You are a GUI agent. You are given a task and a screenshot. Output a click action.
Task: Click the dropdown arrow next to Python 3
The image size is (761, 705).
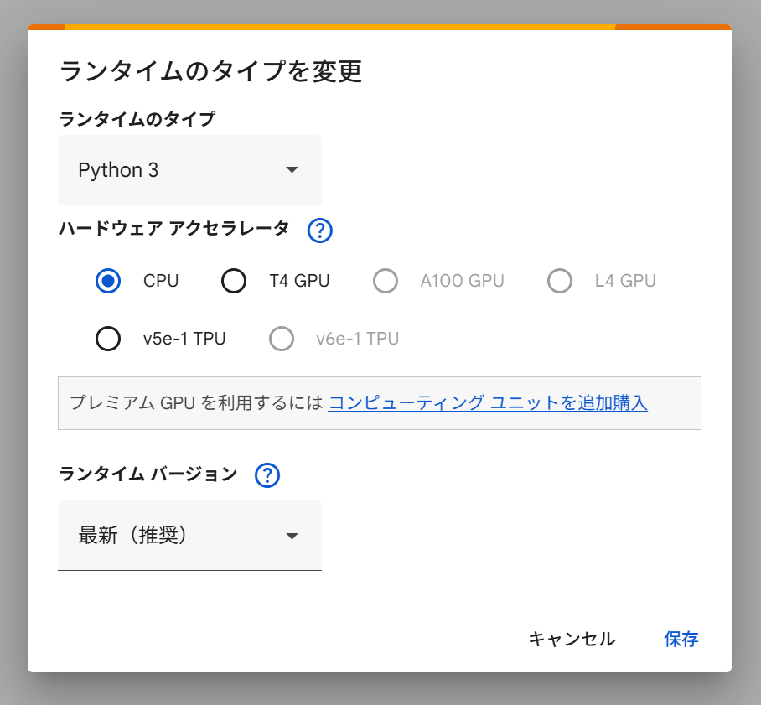point(292,169)
